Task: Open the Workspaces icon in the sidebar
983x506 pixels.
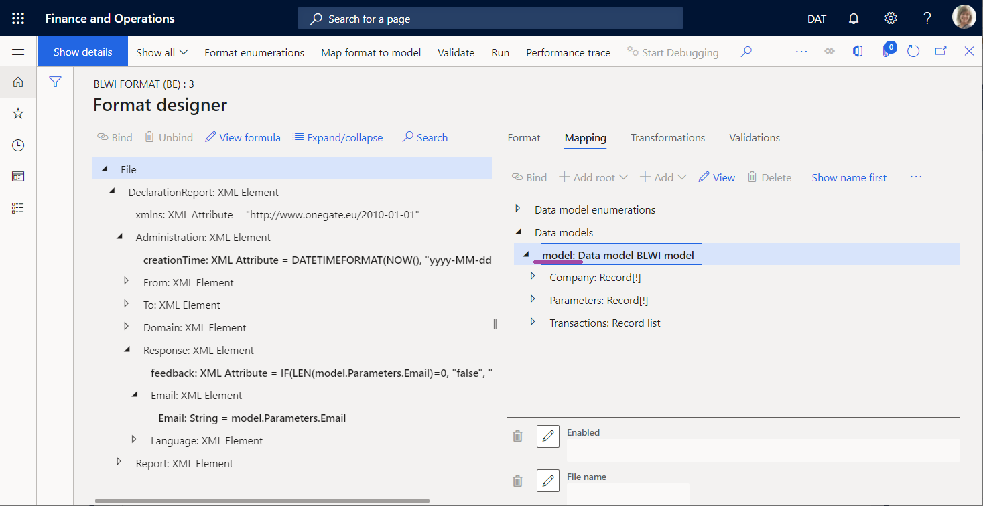Action: click(x=17, y=176)
